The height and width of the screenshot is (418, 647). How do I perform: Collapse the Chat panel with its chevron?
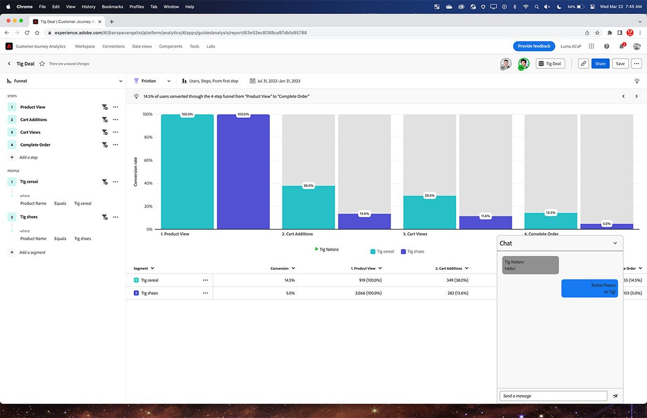click(x=615, y=243)
